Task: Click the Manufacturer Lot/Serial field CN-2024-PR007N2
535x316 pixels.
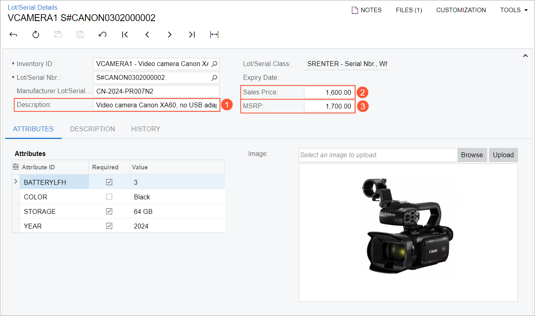Action: [156, 91]
